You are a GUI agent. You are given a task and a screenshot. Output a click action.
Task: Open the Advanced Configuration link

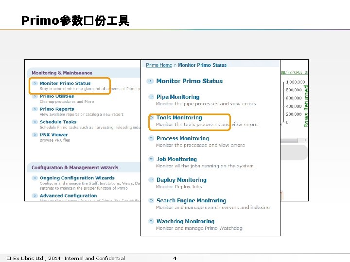click(x=69, y=196)
